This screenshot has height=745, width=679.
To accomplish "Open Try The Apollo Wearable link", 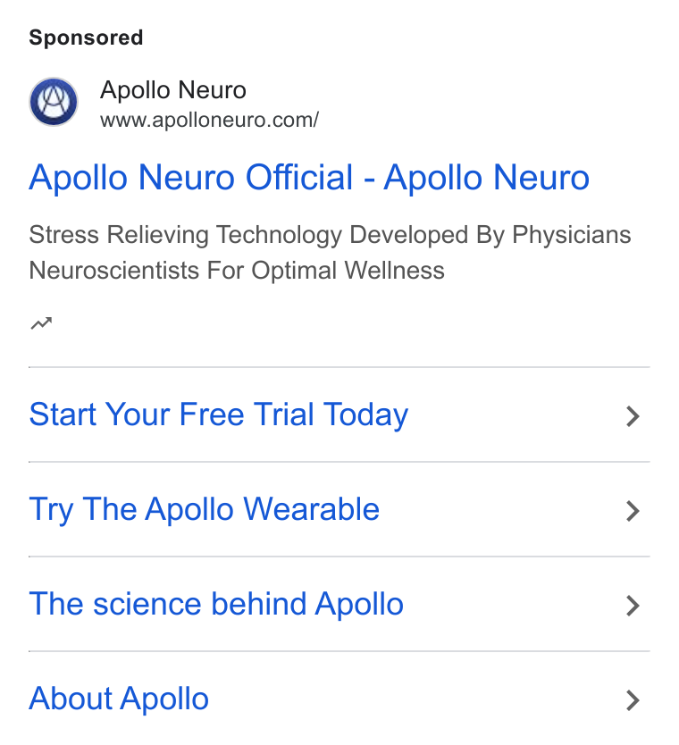I will 205,510.
